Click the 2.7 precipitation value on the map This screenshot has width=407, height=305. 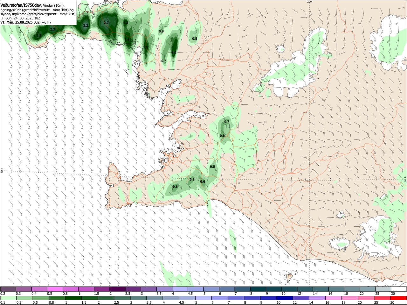click(x=106, y=23)
